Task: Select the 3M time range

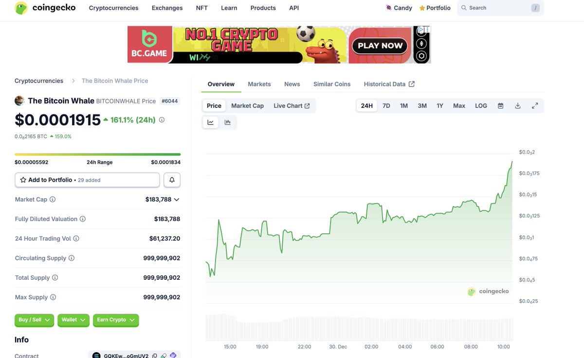Action: pyautogui.click(x=422, y=106)
